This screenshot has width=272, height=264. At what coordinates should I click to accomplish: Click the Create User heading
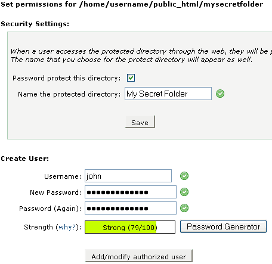click(25, 159)
